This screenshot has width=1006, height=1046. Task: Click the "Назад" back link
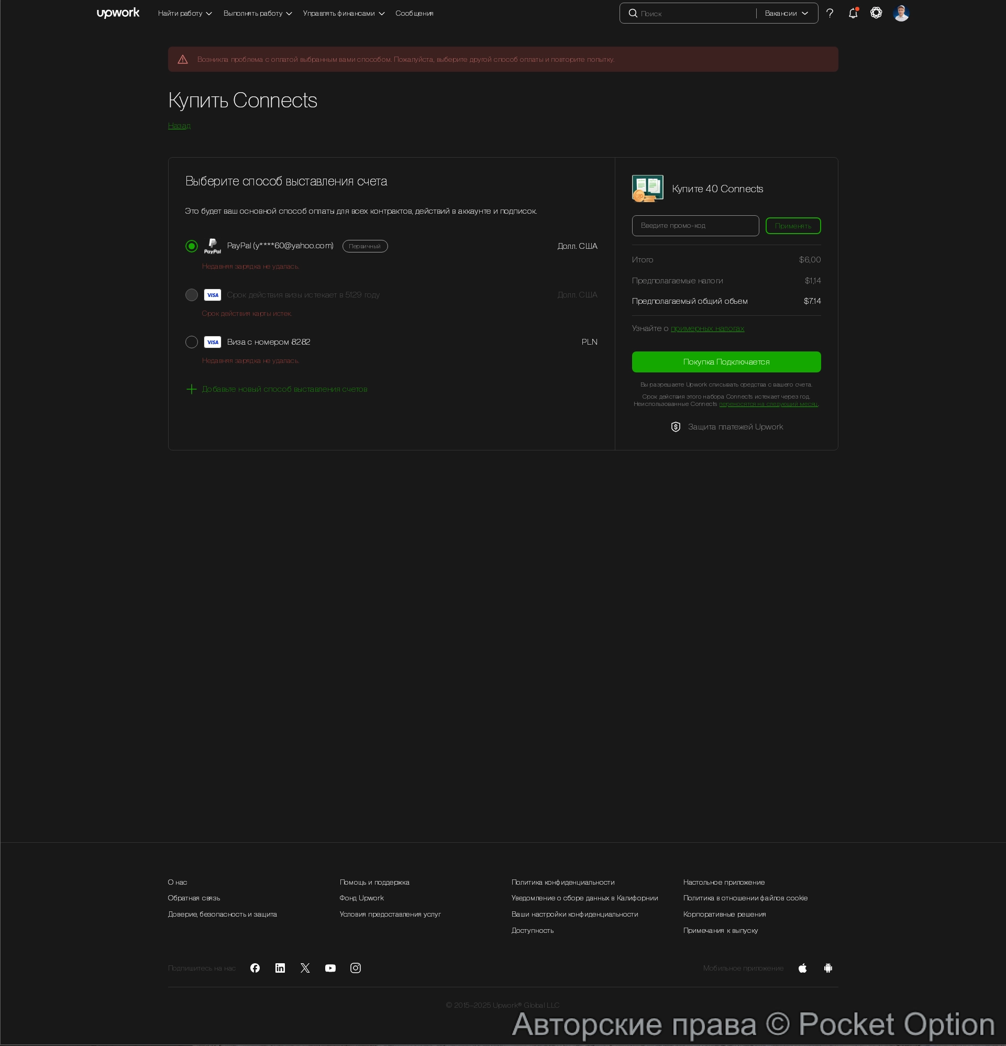(x=179, y=125)
